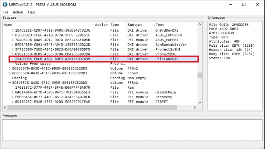Screen dimensions: 265x149
Task: Select GUID 010216CD-9C09-4EB5-B7DA-D0A2865092D4
Action: pyautogui.click(x=53, y=54)
